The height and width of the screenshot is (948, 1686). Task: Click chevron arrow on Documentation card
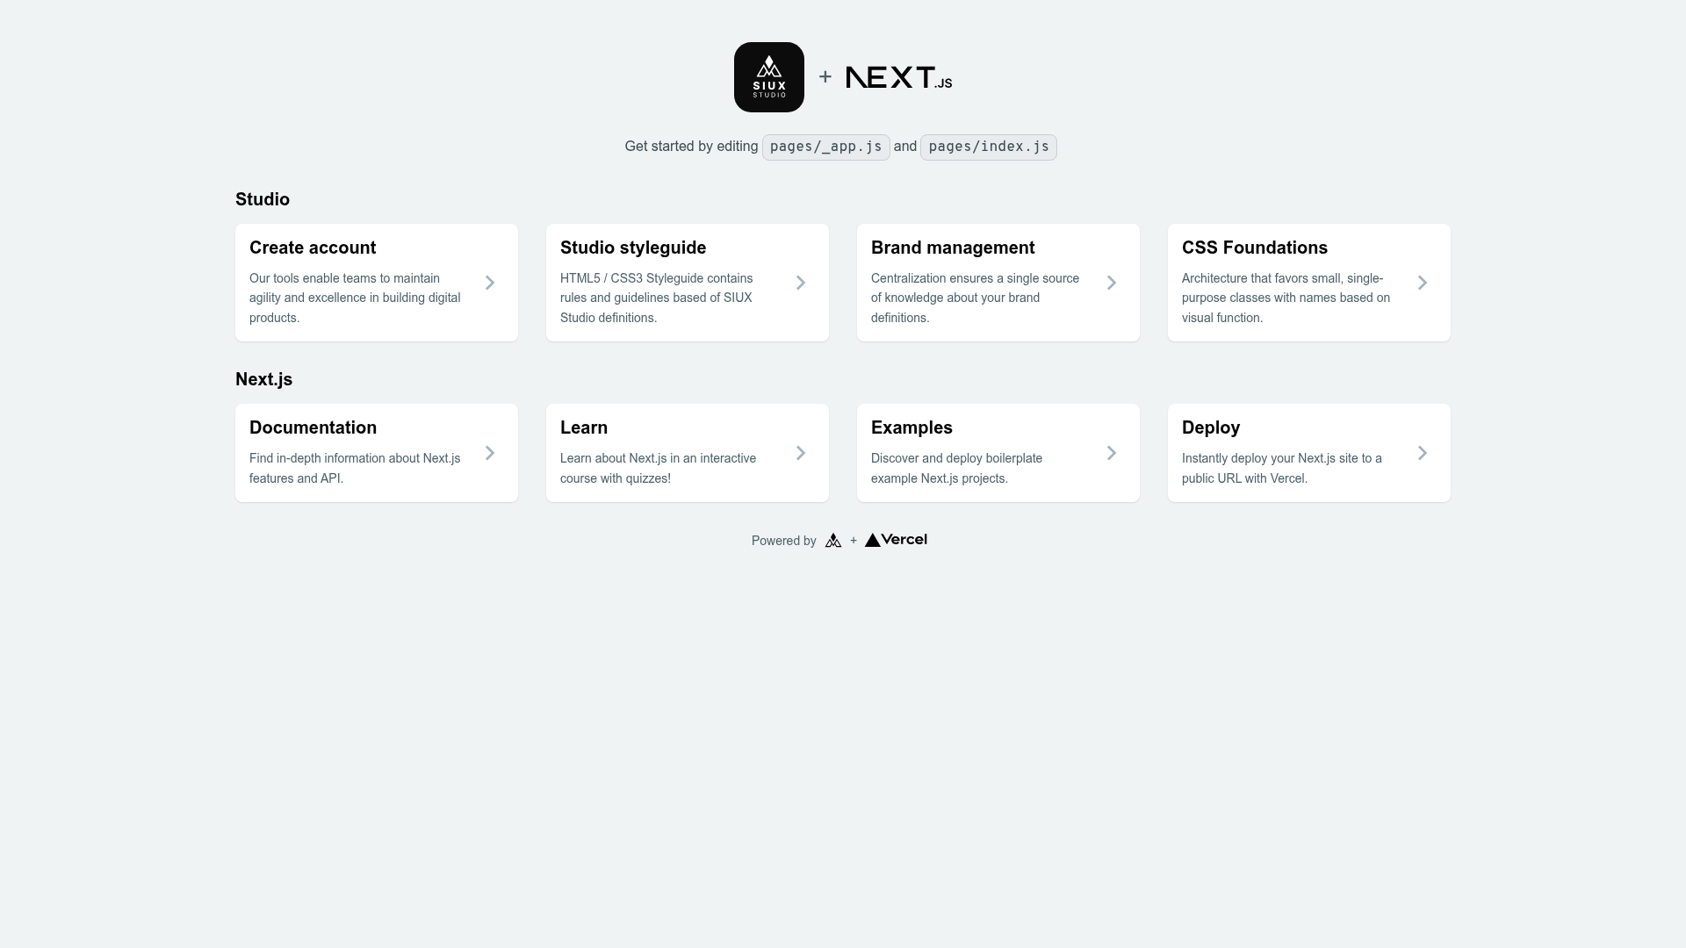pos(490,453)
